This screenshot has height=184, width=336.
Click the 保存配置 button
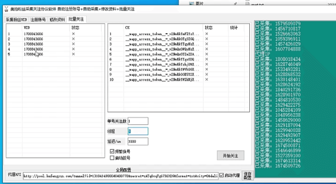click(x=248, y=175)
